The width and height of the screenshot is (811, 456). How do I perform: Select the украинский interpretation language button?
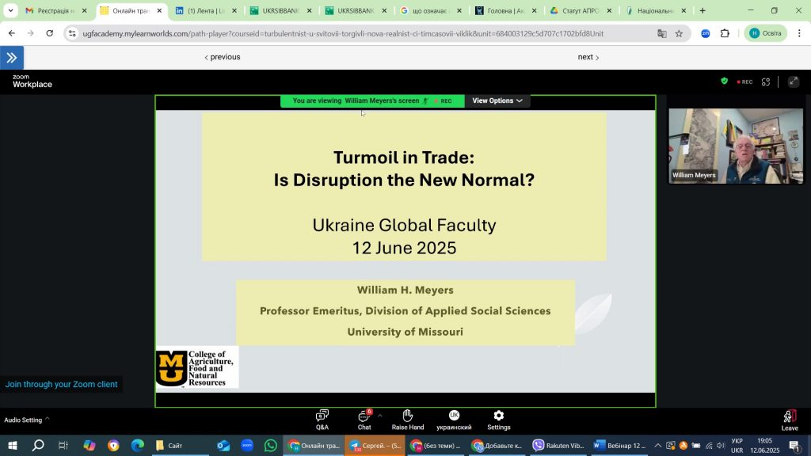(454, 420)
